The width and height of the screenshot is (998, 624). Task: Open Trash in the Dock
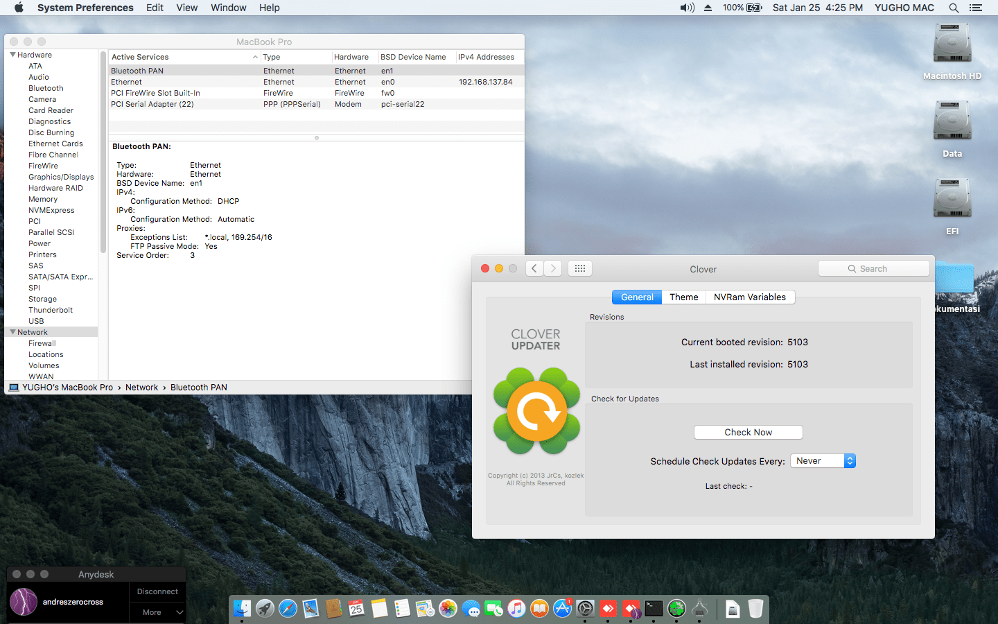click(755, 609)
